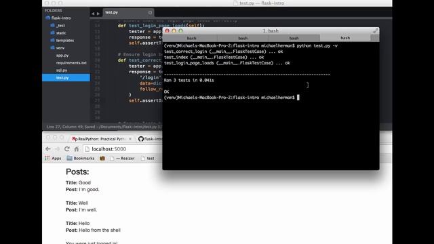434x244 pixels.
Task: Click the Chrome back arrow button
Action: 48,149
